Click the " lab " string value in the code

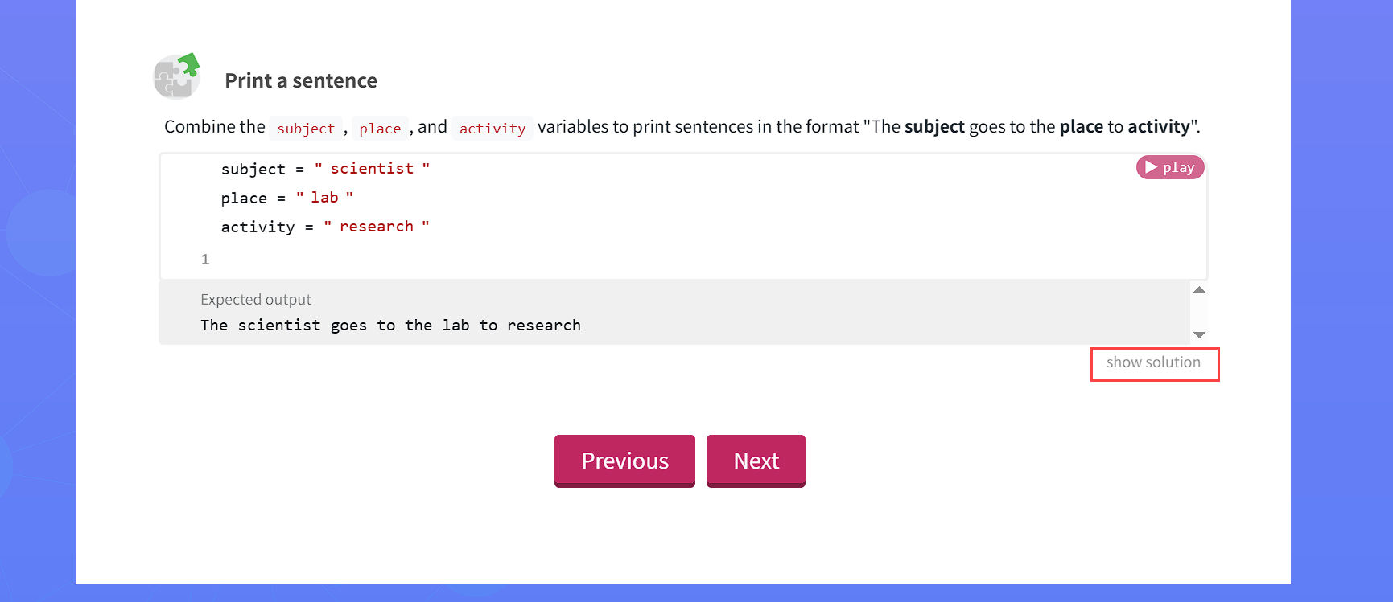click(x=324, y=198)
